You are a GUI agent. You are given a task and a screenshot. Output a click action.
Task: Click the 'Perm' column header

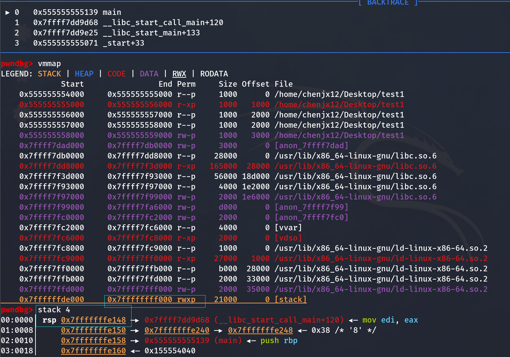tap(186, 84)
